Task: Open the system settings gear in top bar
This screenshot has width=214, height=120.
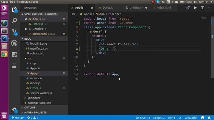Action: [x=211, y=2]
